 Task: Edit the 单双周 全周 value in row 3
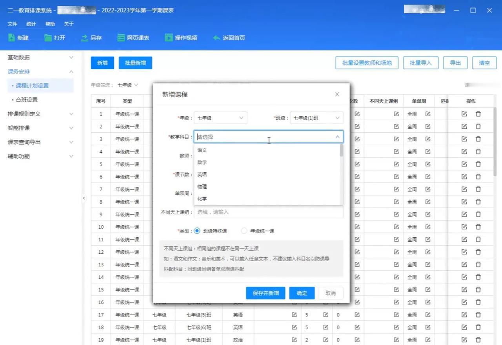(x=428, y=139)
